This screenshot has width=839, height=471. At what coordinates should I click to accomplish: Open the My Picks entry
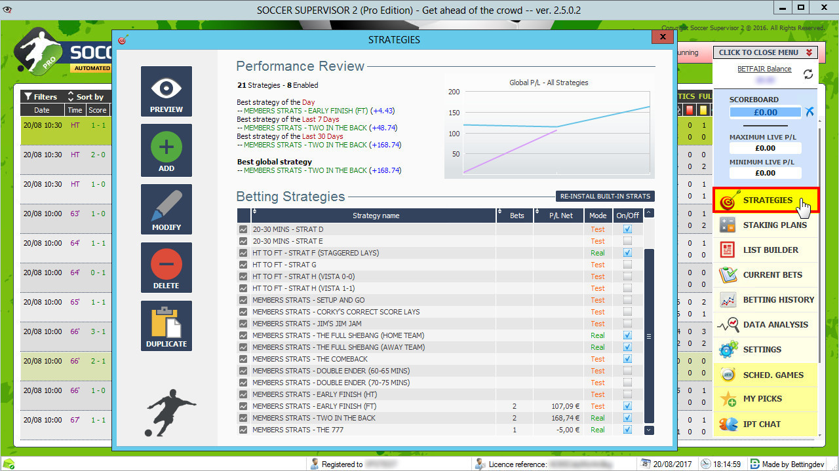766,399
